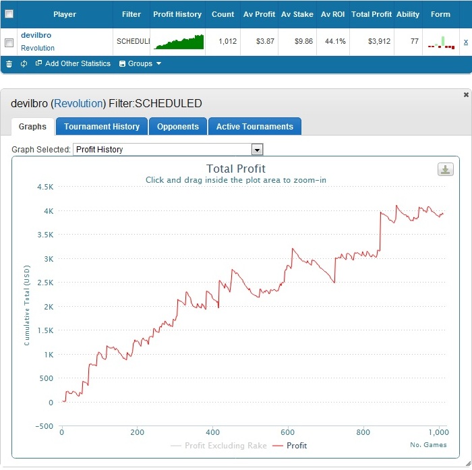Click the Form mini bar chart
This screenshot has width=472, height=470.
pyautogui.click(x=440, y=42)
